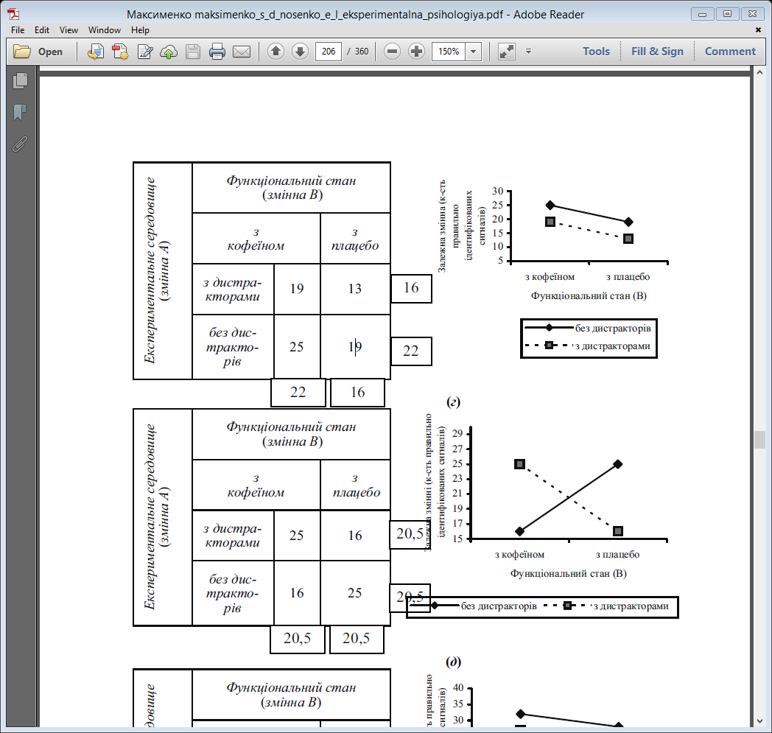Open the Attachments paperclip panel
The image size is (772, 733).
pos(20,144)
